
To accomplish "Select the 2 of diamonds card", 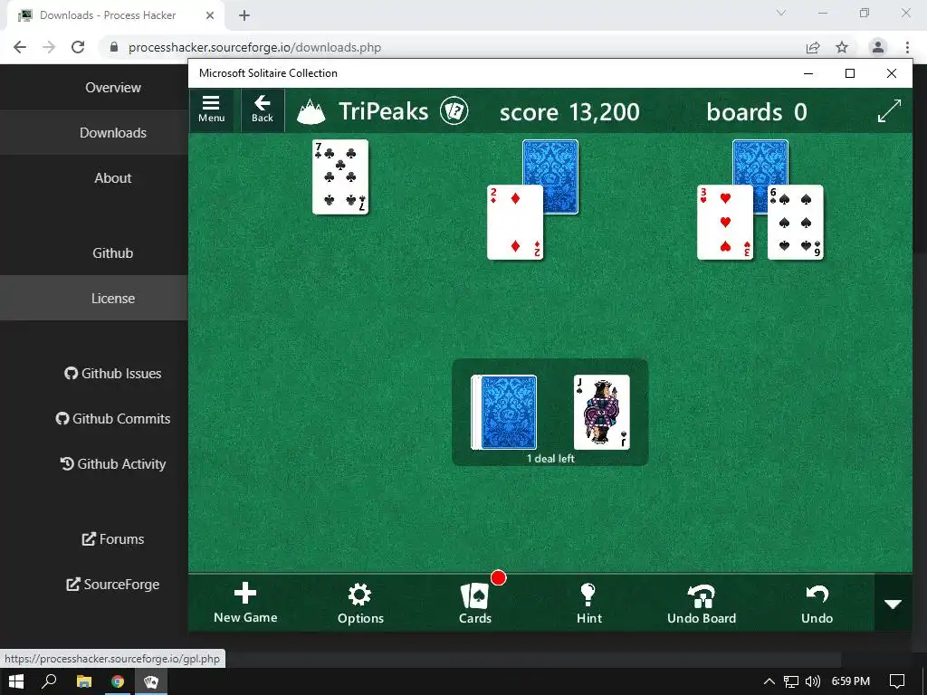I will [515, 223].
